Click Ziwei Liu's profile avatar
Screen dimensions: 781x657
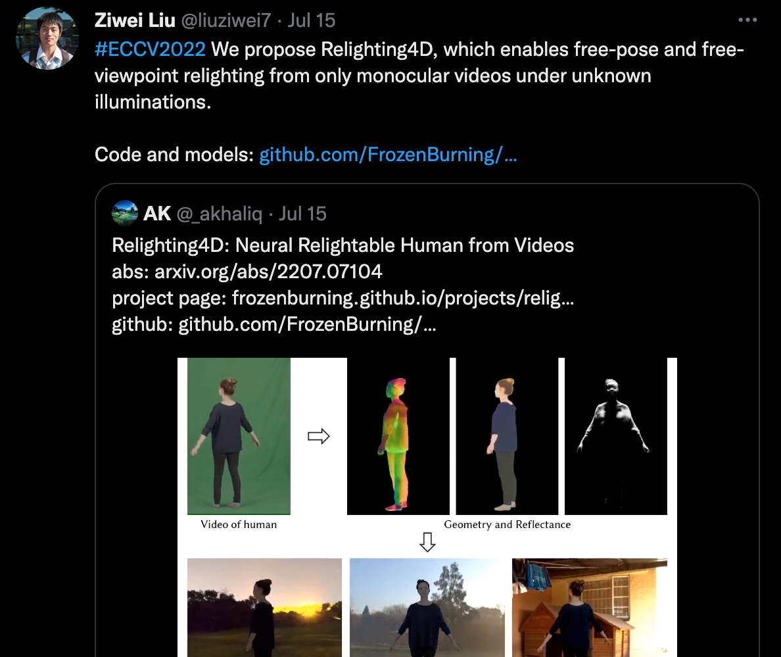[x=47, y=38]
